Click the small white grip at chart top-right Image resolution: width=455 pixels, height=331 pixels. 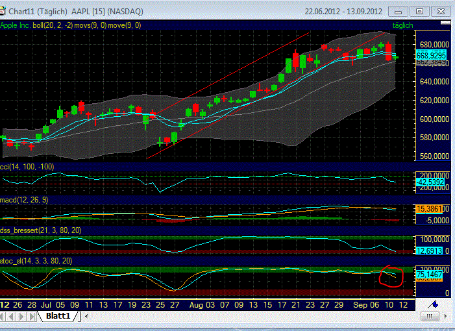click(x=445, y=22)
